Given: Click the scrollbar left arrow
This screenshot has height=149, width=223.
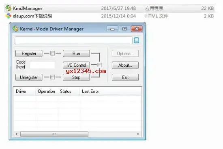Looking at the screenshot, I should tap(17, 134).
